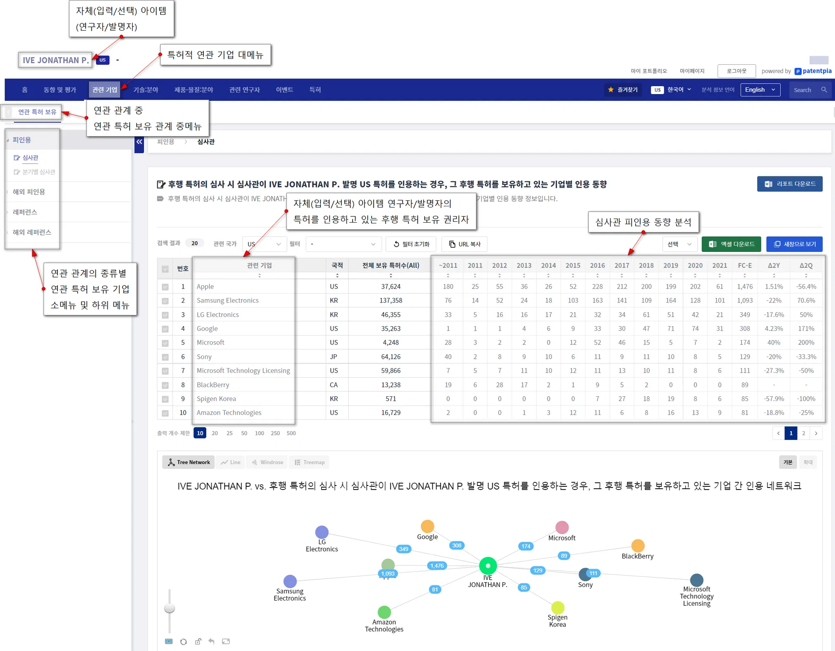Go to page 2 of results
835x651 pixels.
coord(803,433)
